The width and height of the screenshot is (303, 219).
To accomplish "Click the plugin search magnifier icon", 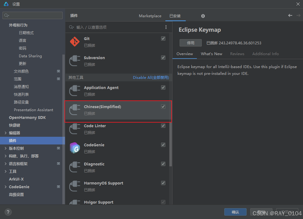I will (71, 27).
